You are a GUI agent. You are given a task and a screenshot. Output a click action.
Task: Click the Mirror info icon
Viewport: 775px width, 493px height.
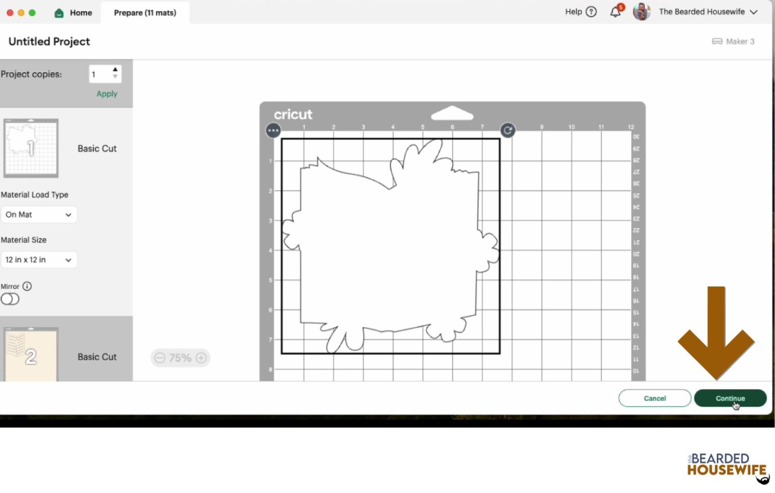click(27, 286)
